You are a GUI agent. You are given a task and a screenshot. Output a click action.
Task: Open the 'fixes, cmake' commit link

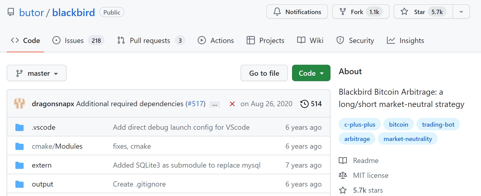point(132,146)
